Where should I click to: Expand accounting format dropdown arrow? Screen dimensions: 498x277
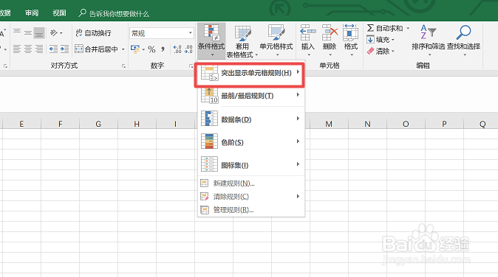pyautogui.click(x=143, y=49)
